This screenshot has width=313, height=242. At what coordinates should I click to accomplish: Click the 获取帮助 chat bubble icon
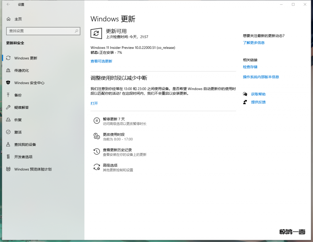pyautogui.click(x=245, y=94)
